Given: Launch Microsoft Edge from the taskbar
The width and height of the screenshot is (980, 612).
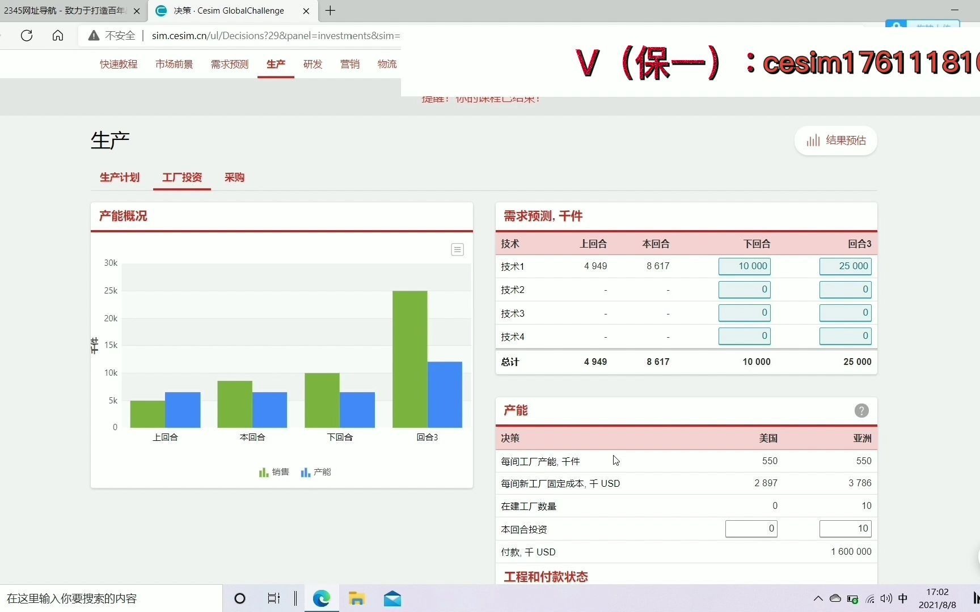Looking at the screenshot, I should point(322,598).
